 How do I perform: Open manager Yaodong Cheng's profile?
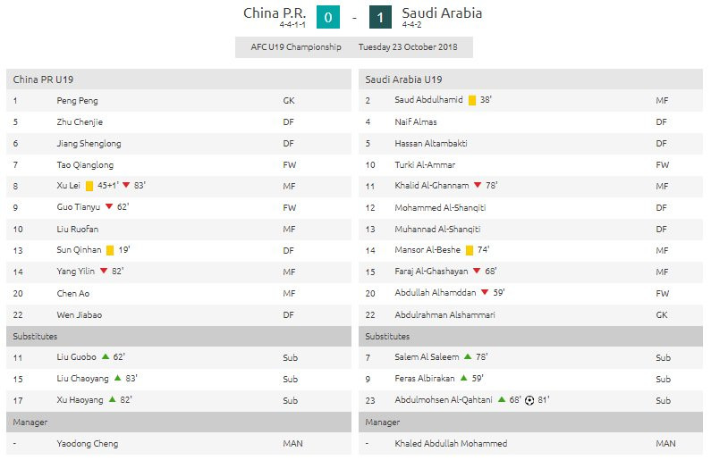87,443
